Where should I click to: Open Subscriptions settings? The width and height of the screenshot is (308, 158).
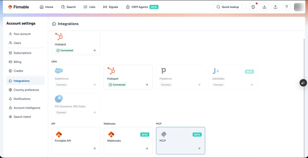coord(25,53)
